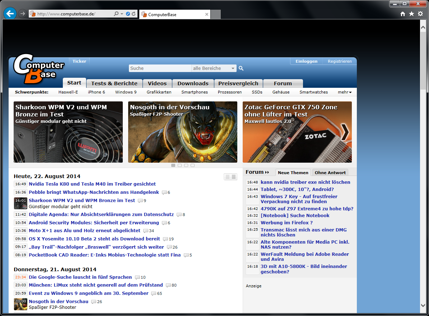Viewport: 429px width, 316px height.
Task: Open forum thread 'Werbung im Firefox ?'
Action: [x=286, y=222]
